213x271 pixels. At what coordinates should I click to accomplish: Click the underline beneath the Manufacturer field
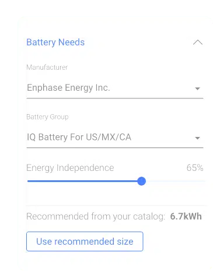(115, 98)
